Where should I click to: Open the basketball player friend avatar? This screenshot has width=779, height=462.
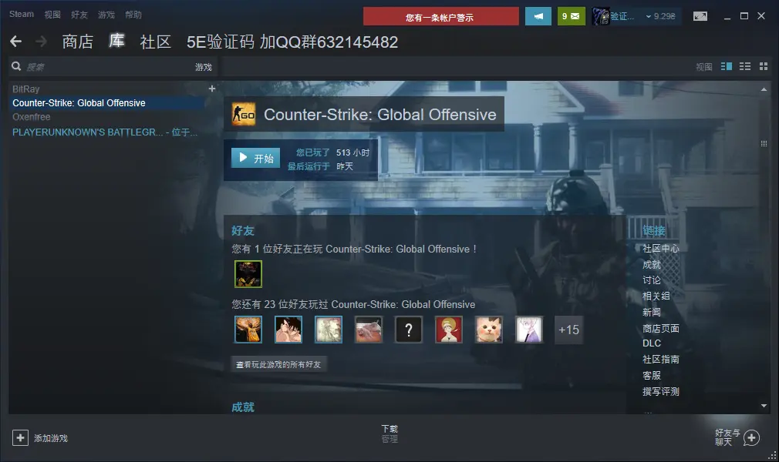point(248,330)
